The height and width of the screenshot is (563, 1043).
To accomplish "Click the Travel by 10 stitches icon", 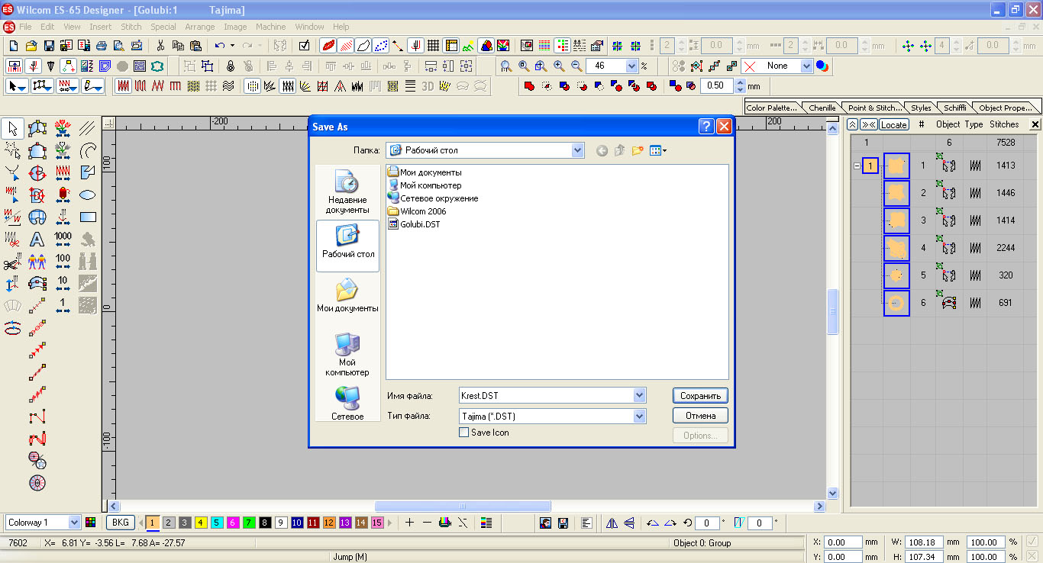I will (63, 284).
